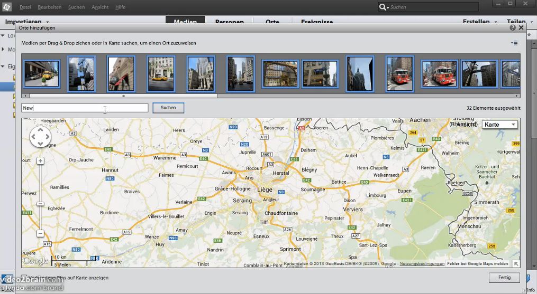The width and height of the screenshot is (537, 294).
Task: Click the map zoom slider handle
Action: 40,204
